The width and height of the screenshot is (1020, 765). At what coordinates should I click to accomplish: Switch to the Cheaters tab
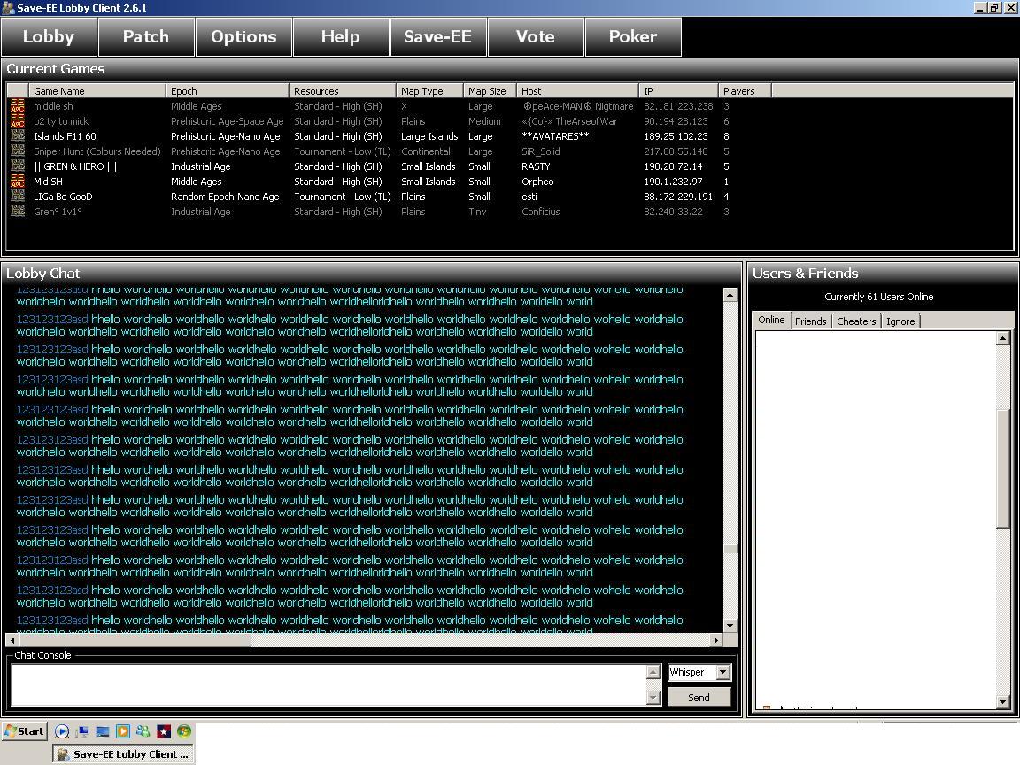(856, 321)
